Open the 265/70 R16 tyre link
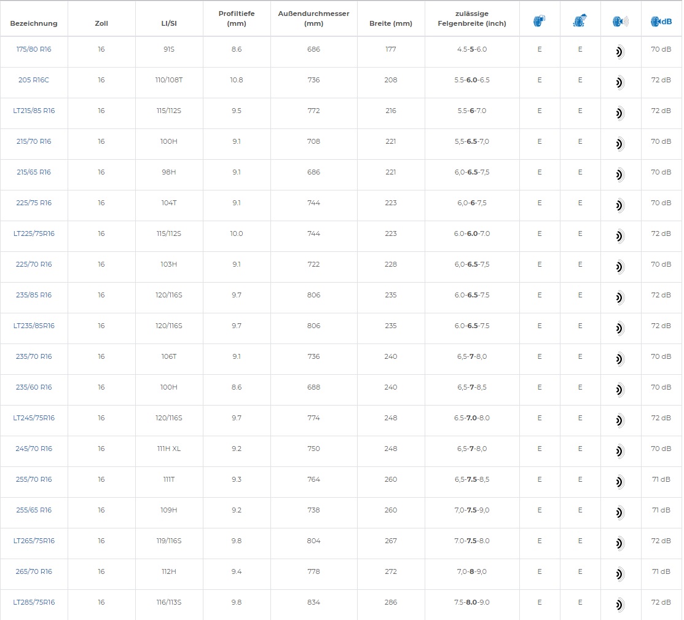 point(34,571)
